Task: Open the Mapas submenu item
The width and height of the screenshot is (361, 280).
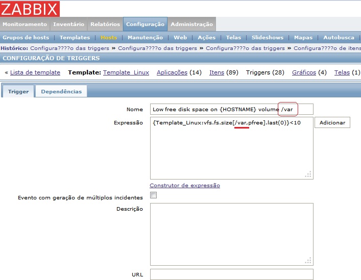Action: coord(303,37)
